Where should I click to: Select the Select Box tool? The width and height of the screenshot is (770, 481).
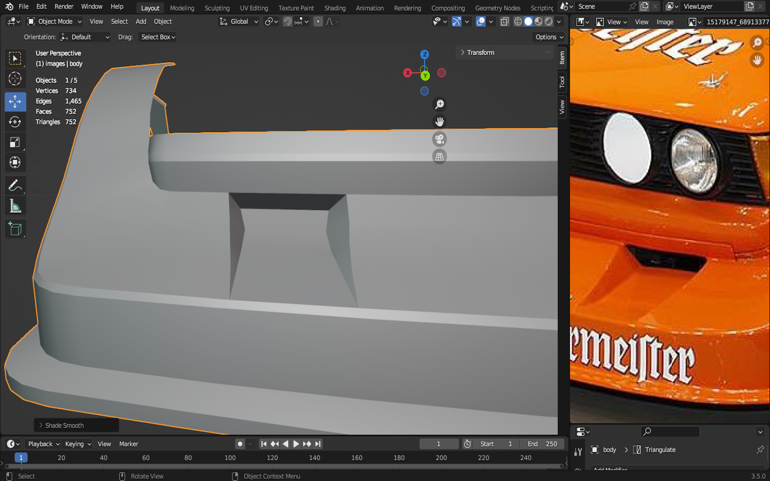[15, 58]
